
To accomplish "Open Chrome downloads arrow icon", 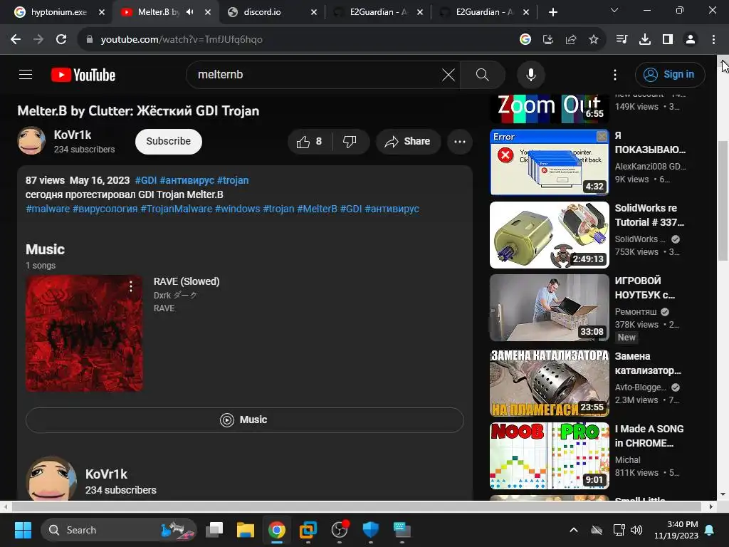I will 644,40.
